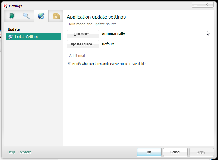Open the Update source dialog

83,44
